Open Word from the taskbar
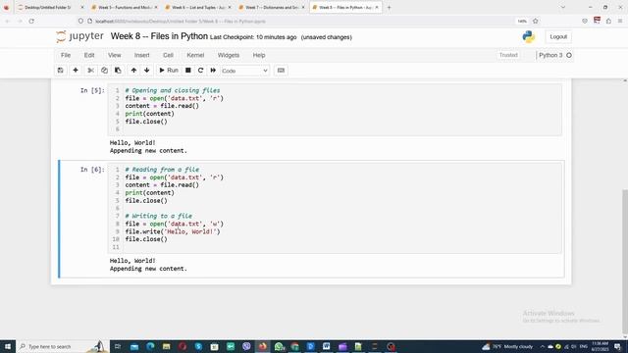Viewport: 628px width, 353px height. point(327,346)
